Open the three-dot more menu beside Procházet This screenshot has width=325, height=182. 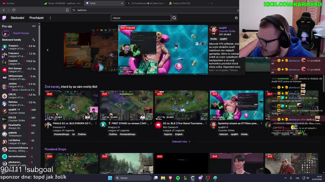pos(50,18)
